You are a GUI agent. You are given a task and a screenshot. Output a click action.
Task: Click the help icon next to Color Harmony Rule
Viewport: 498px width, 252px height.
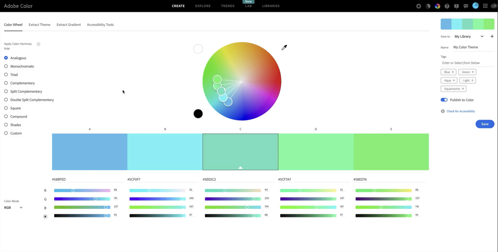(x=39, y=44)
